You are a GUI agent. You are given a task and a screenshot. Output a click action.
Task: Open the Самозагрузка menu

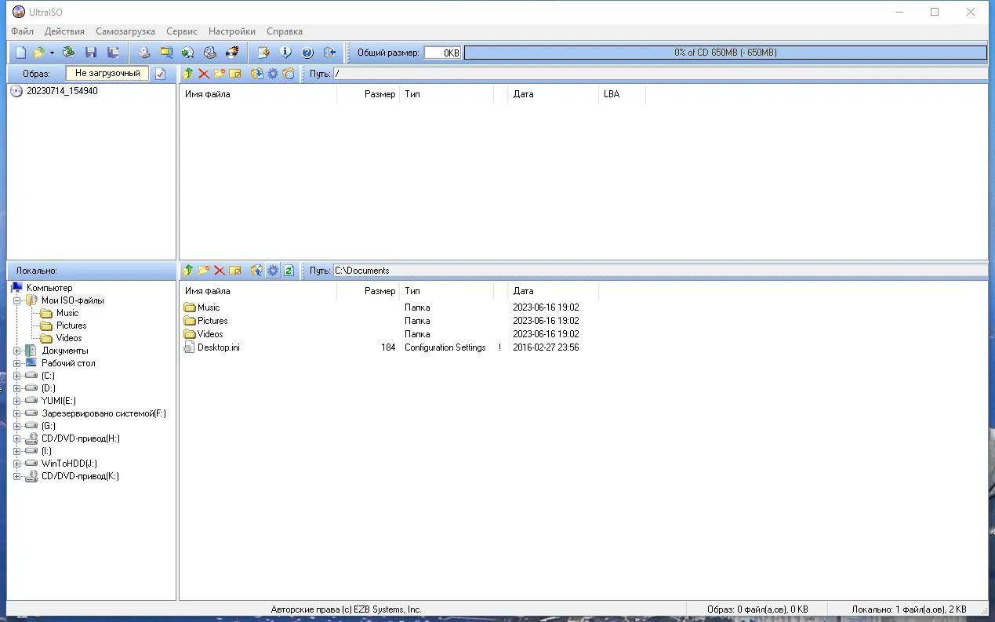pyautogui.click(x=125, y=31)
